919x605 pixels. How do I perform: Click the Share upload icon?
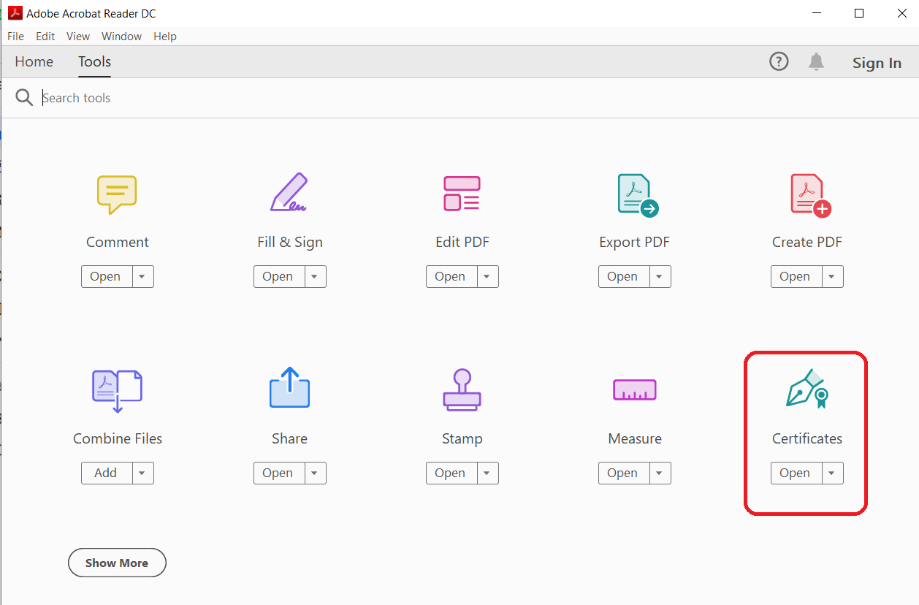pyautogui.click(x=289, y=387)
